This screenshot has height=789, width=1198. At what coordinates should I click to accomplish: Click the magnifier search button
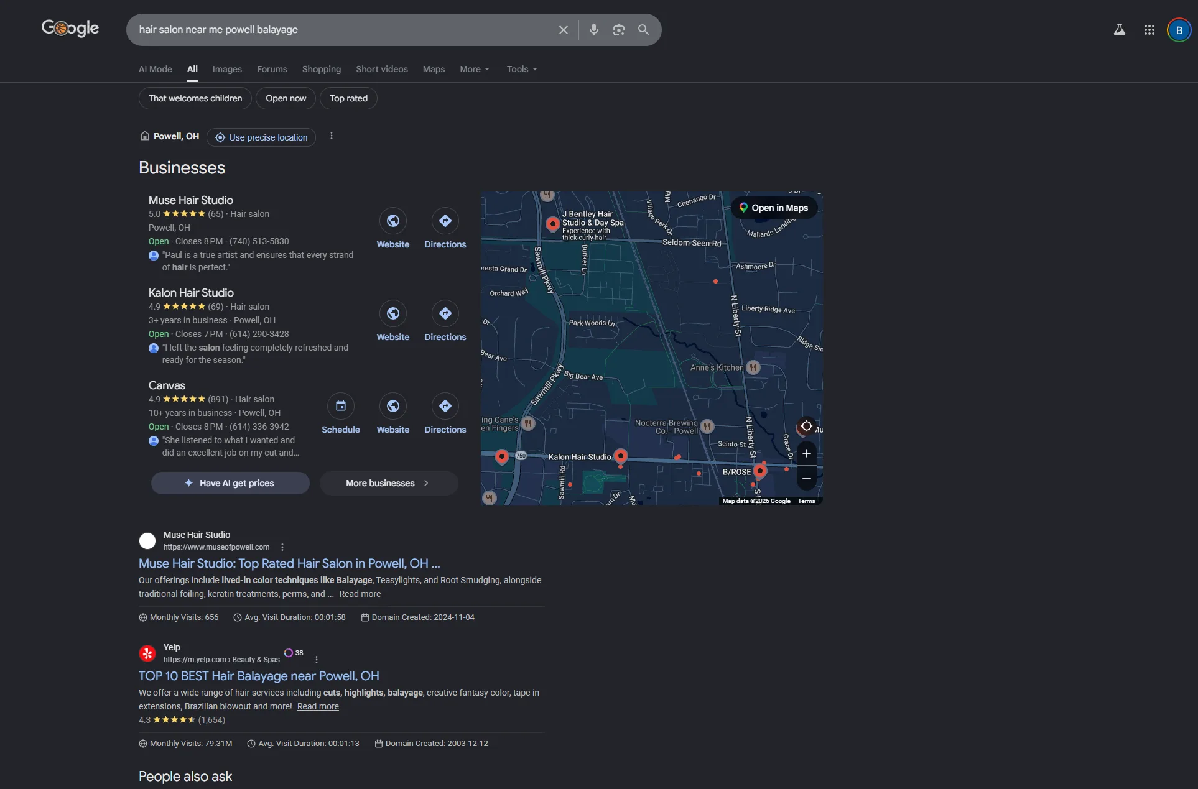(644, 30)
